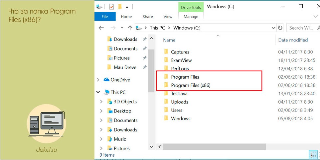Open the File ribbon tab
The height and width of the screenshot is (160, 320).
click(x=105, y=17)
